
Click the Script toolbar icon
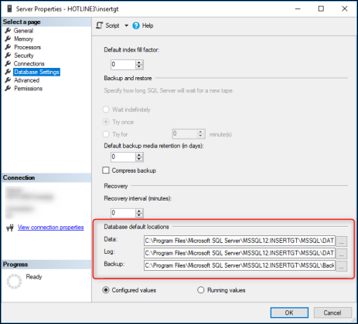click(100, 25)
